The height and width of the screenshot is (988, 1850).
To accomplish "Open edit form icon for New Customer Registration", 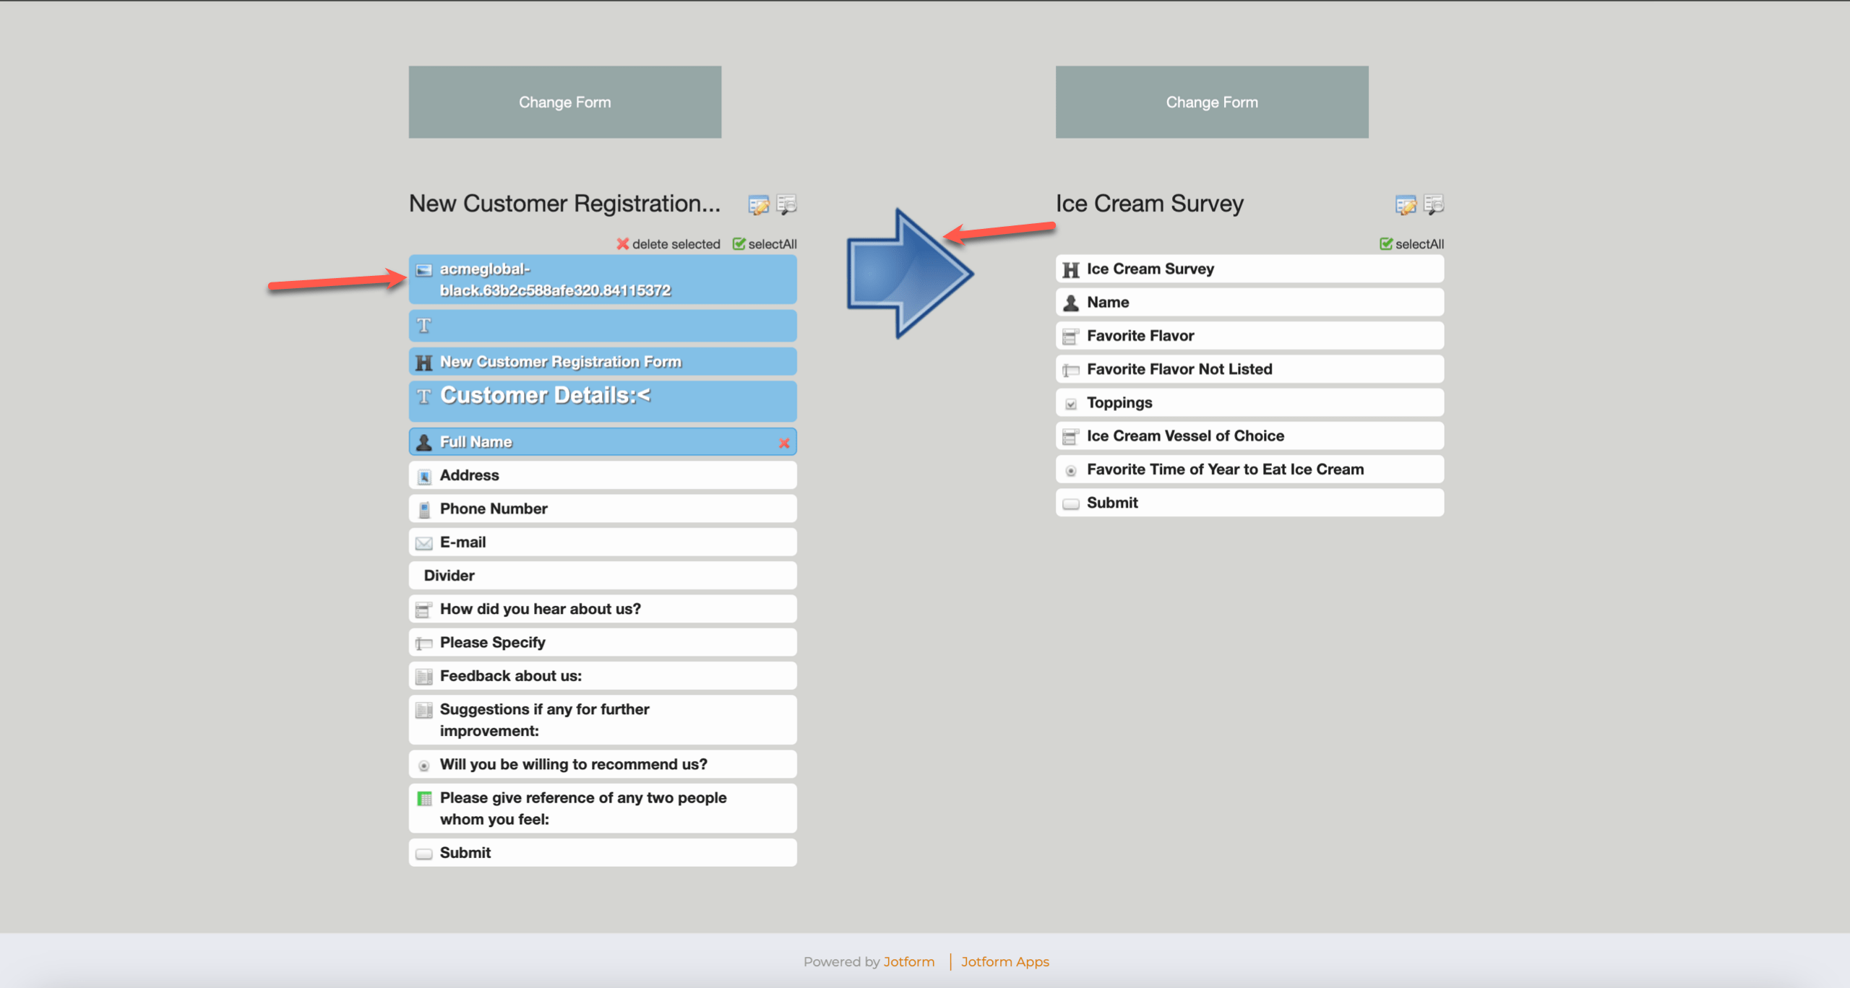I will coord(758,205).
